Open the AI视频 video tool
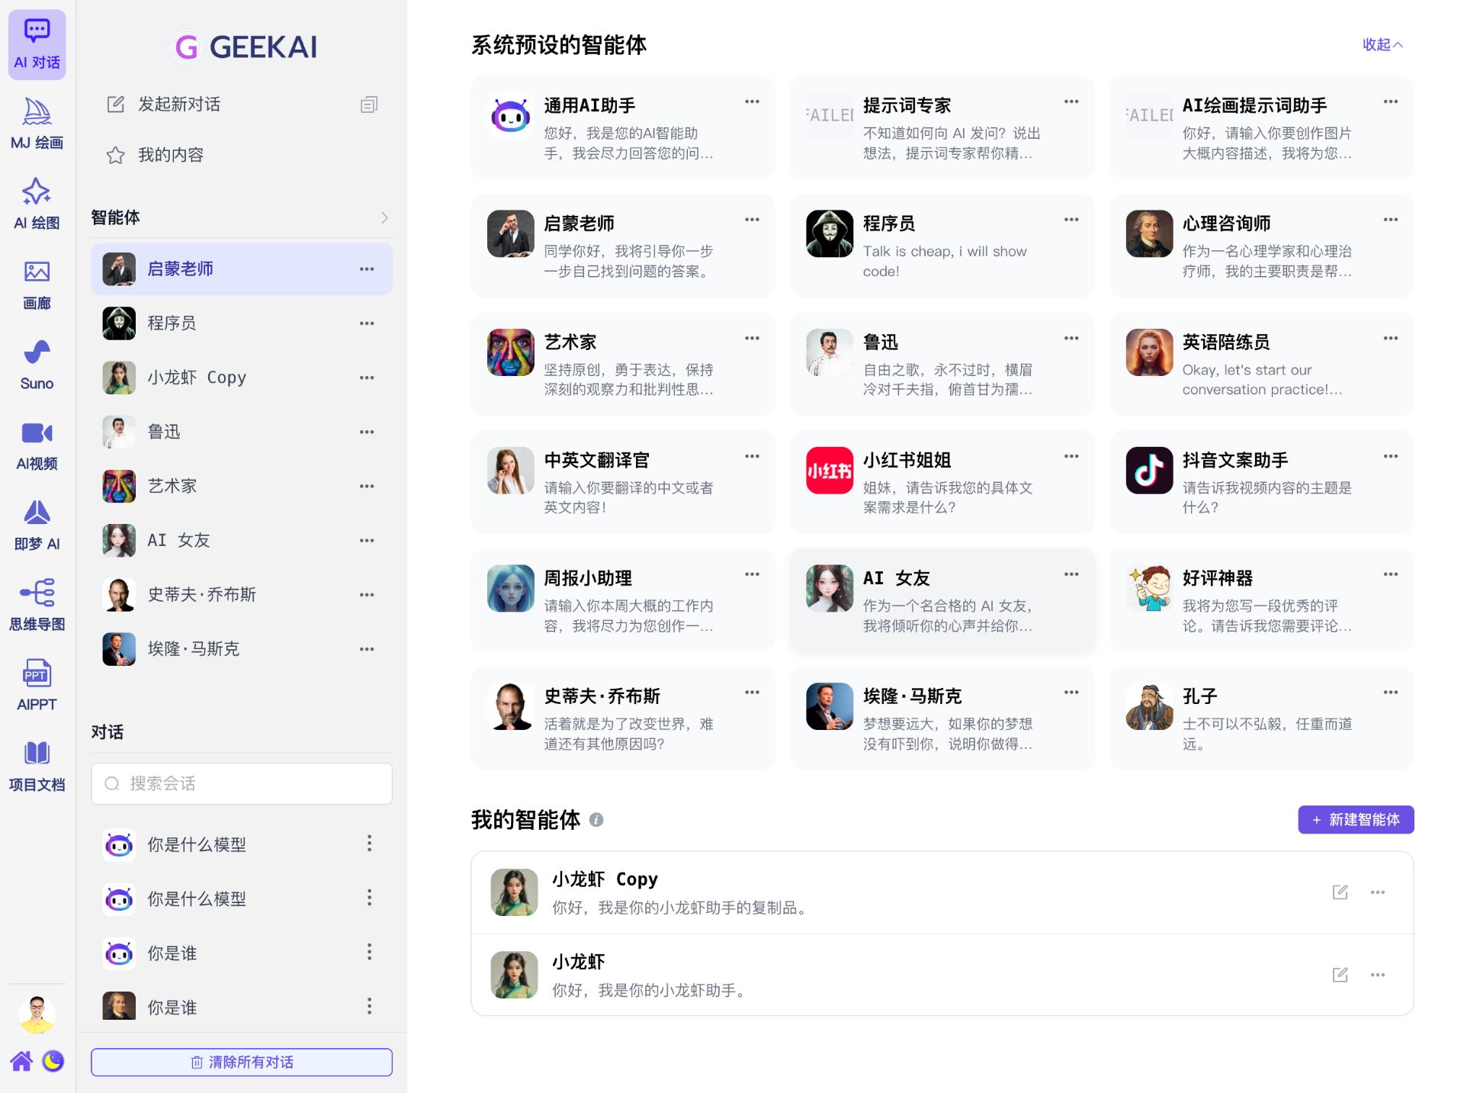 point(37,445)
